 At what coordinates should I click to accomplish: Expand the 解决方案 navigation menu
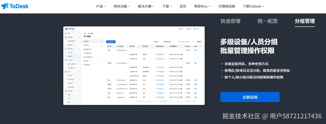146,6
